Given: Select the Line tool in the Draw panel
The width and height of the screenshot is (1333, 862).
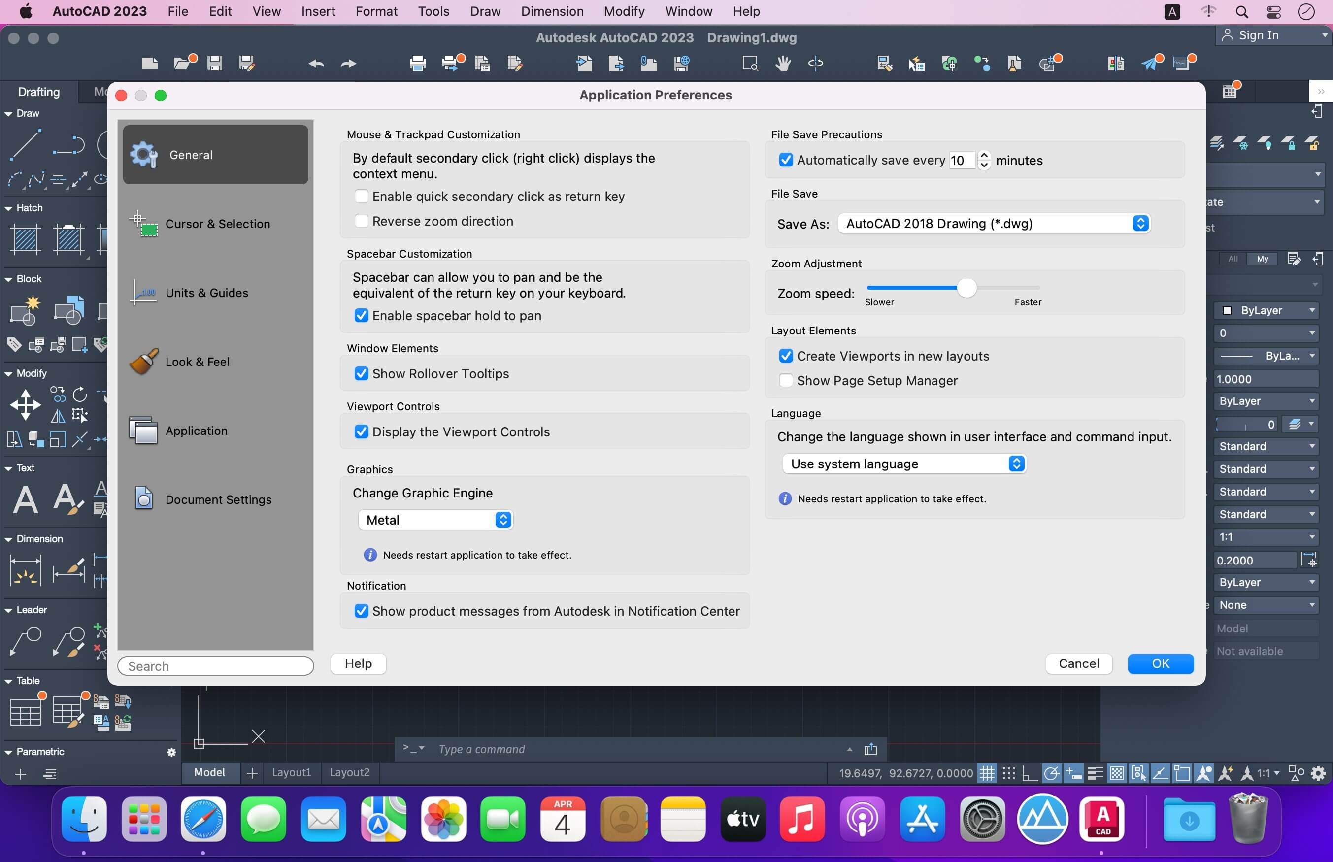Looking at the screenshot, I should pos(25,144).
